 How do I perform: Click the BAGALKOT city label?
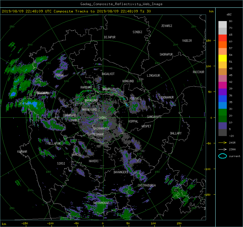click(108, 74)
